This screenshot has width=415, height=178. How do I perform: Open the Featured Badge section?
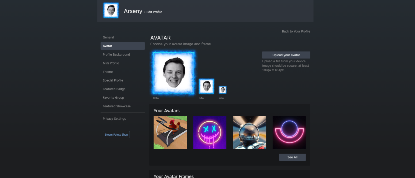tap(114, 89)
